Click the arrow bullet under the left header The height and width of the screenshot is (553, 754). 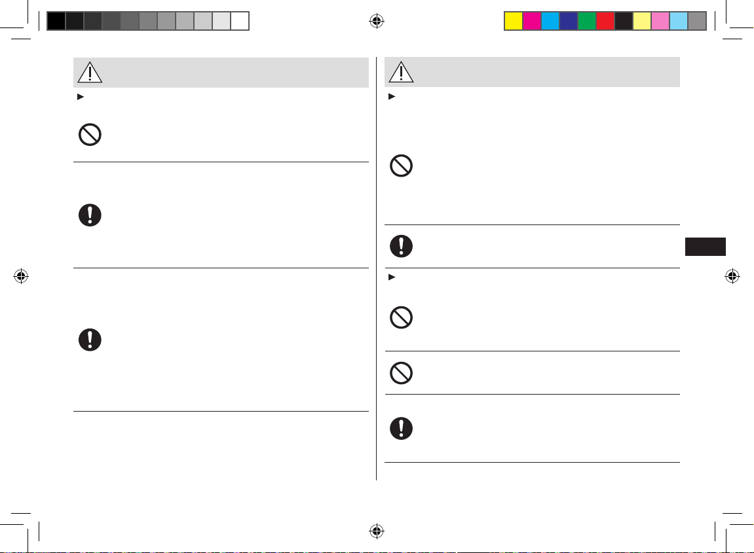pyautogui.click(x=81, y=97)
